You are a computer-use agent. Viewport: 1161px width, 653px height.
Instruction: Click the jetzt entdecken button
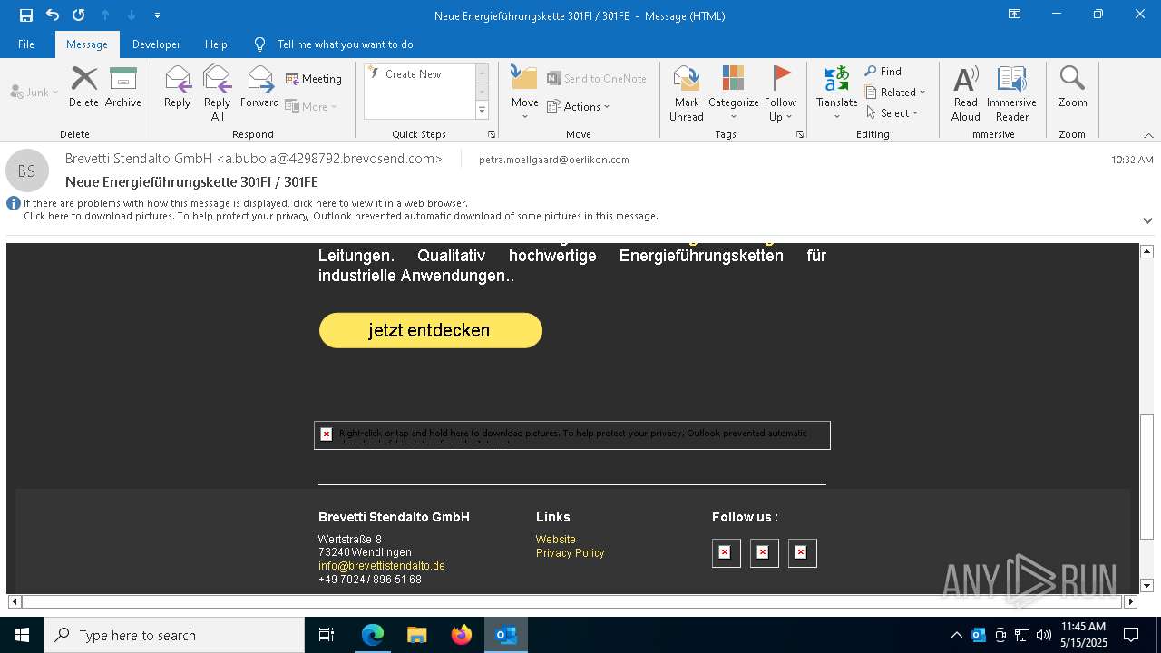click(x=430, y=330)
